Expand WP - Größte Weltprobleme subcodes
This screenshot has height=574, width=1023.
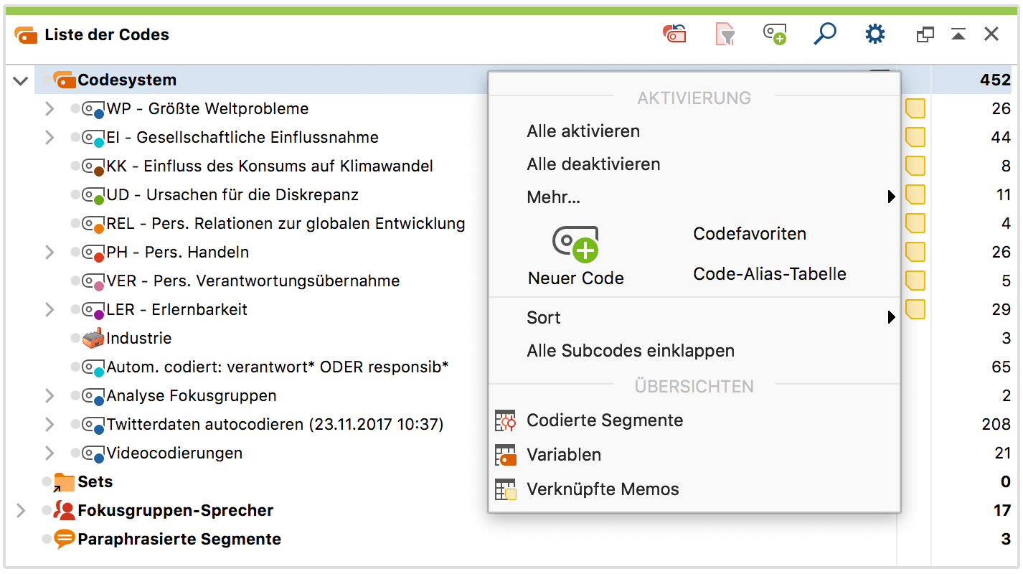(49, 108)
